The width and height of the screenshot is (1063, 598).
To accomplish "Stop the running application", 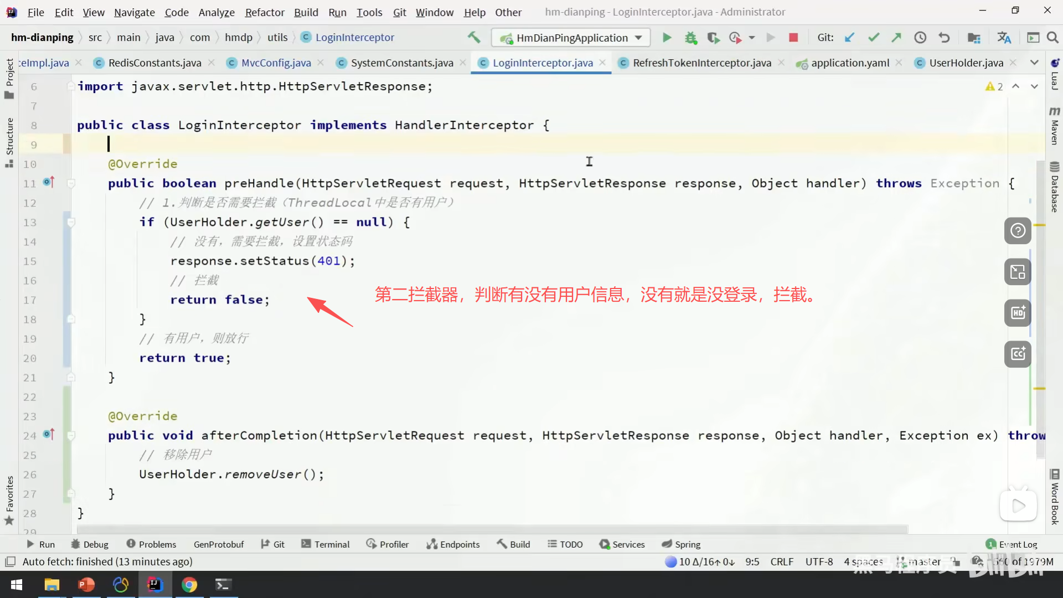I will pos(793,38).
